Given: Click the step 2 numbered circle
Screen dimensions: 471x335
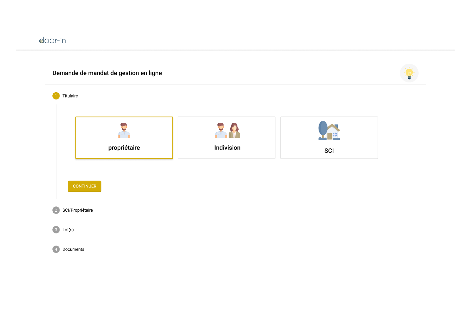Looking at the screenshot, I should pyautogui.click(x=56, y=210).
